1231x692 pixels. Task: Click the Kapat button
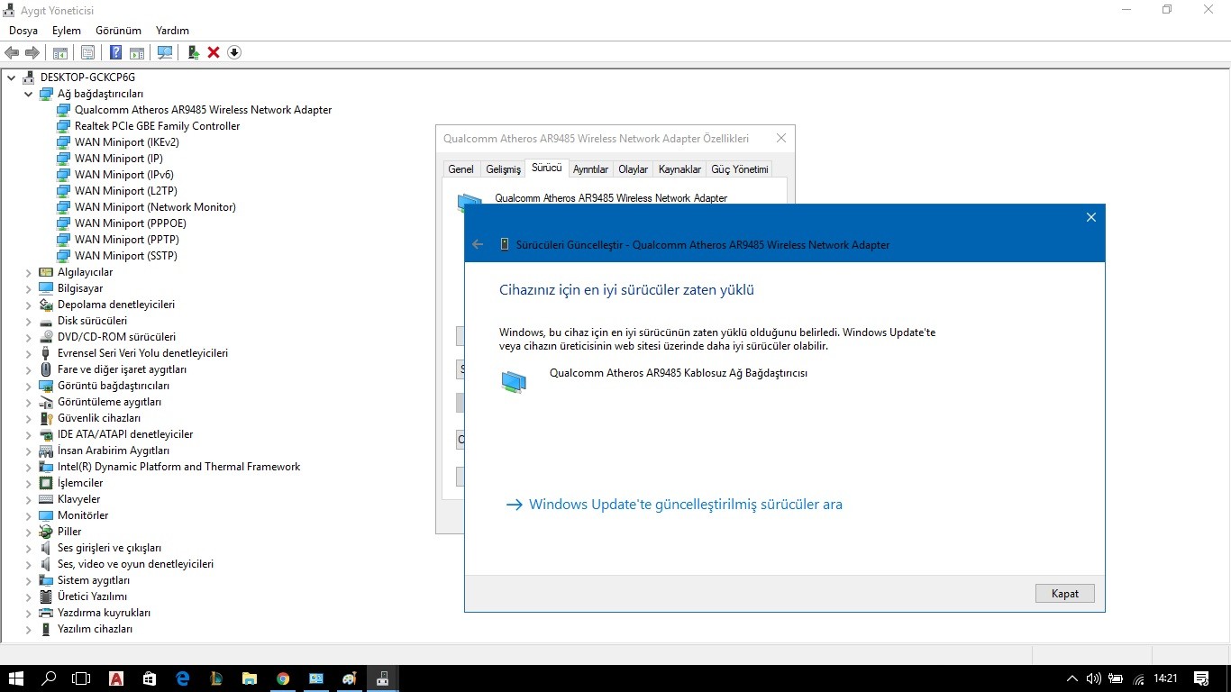[1065, 594]
